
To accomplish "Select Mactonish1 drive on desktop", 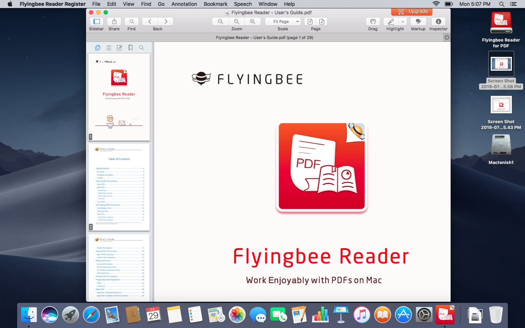I will (x=501, y=149).
